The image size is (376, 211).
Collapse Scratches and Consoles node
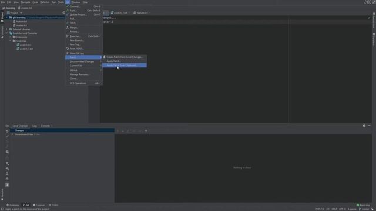point(6,33)
